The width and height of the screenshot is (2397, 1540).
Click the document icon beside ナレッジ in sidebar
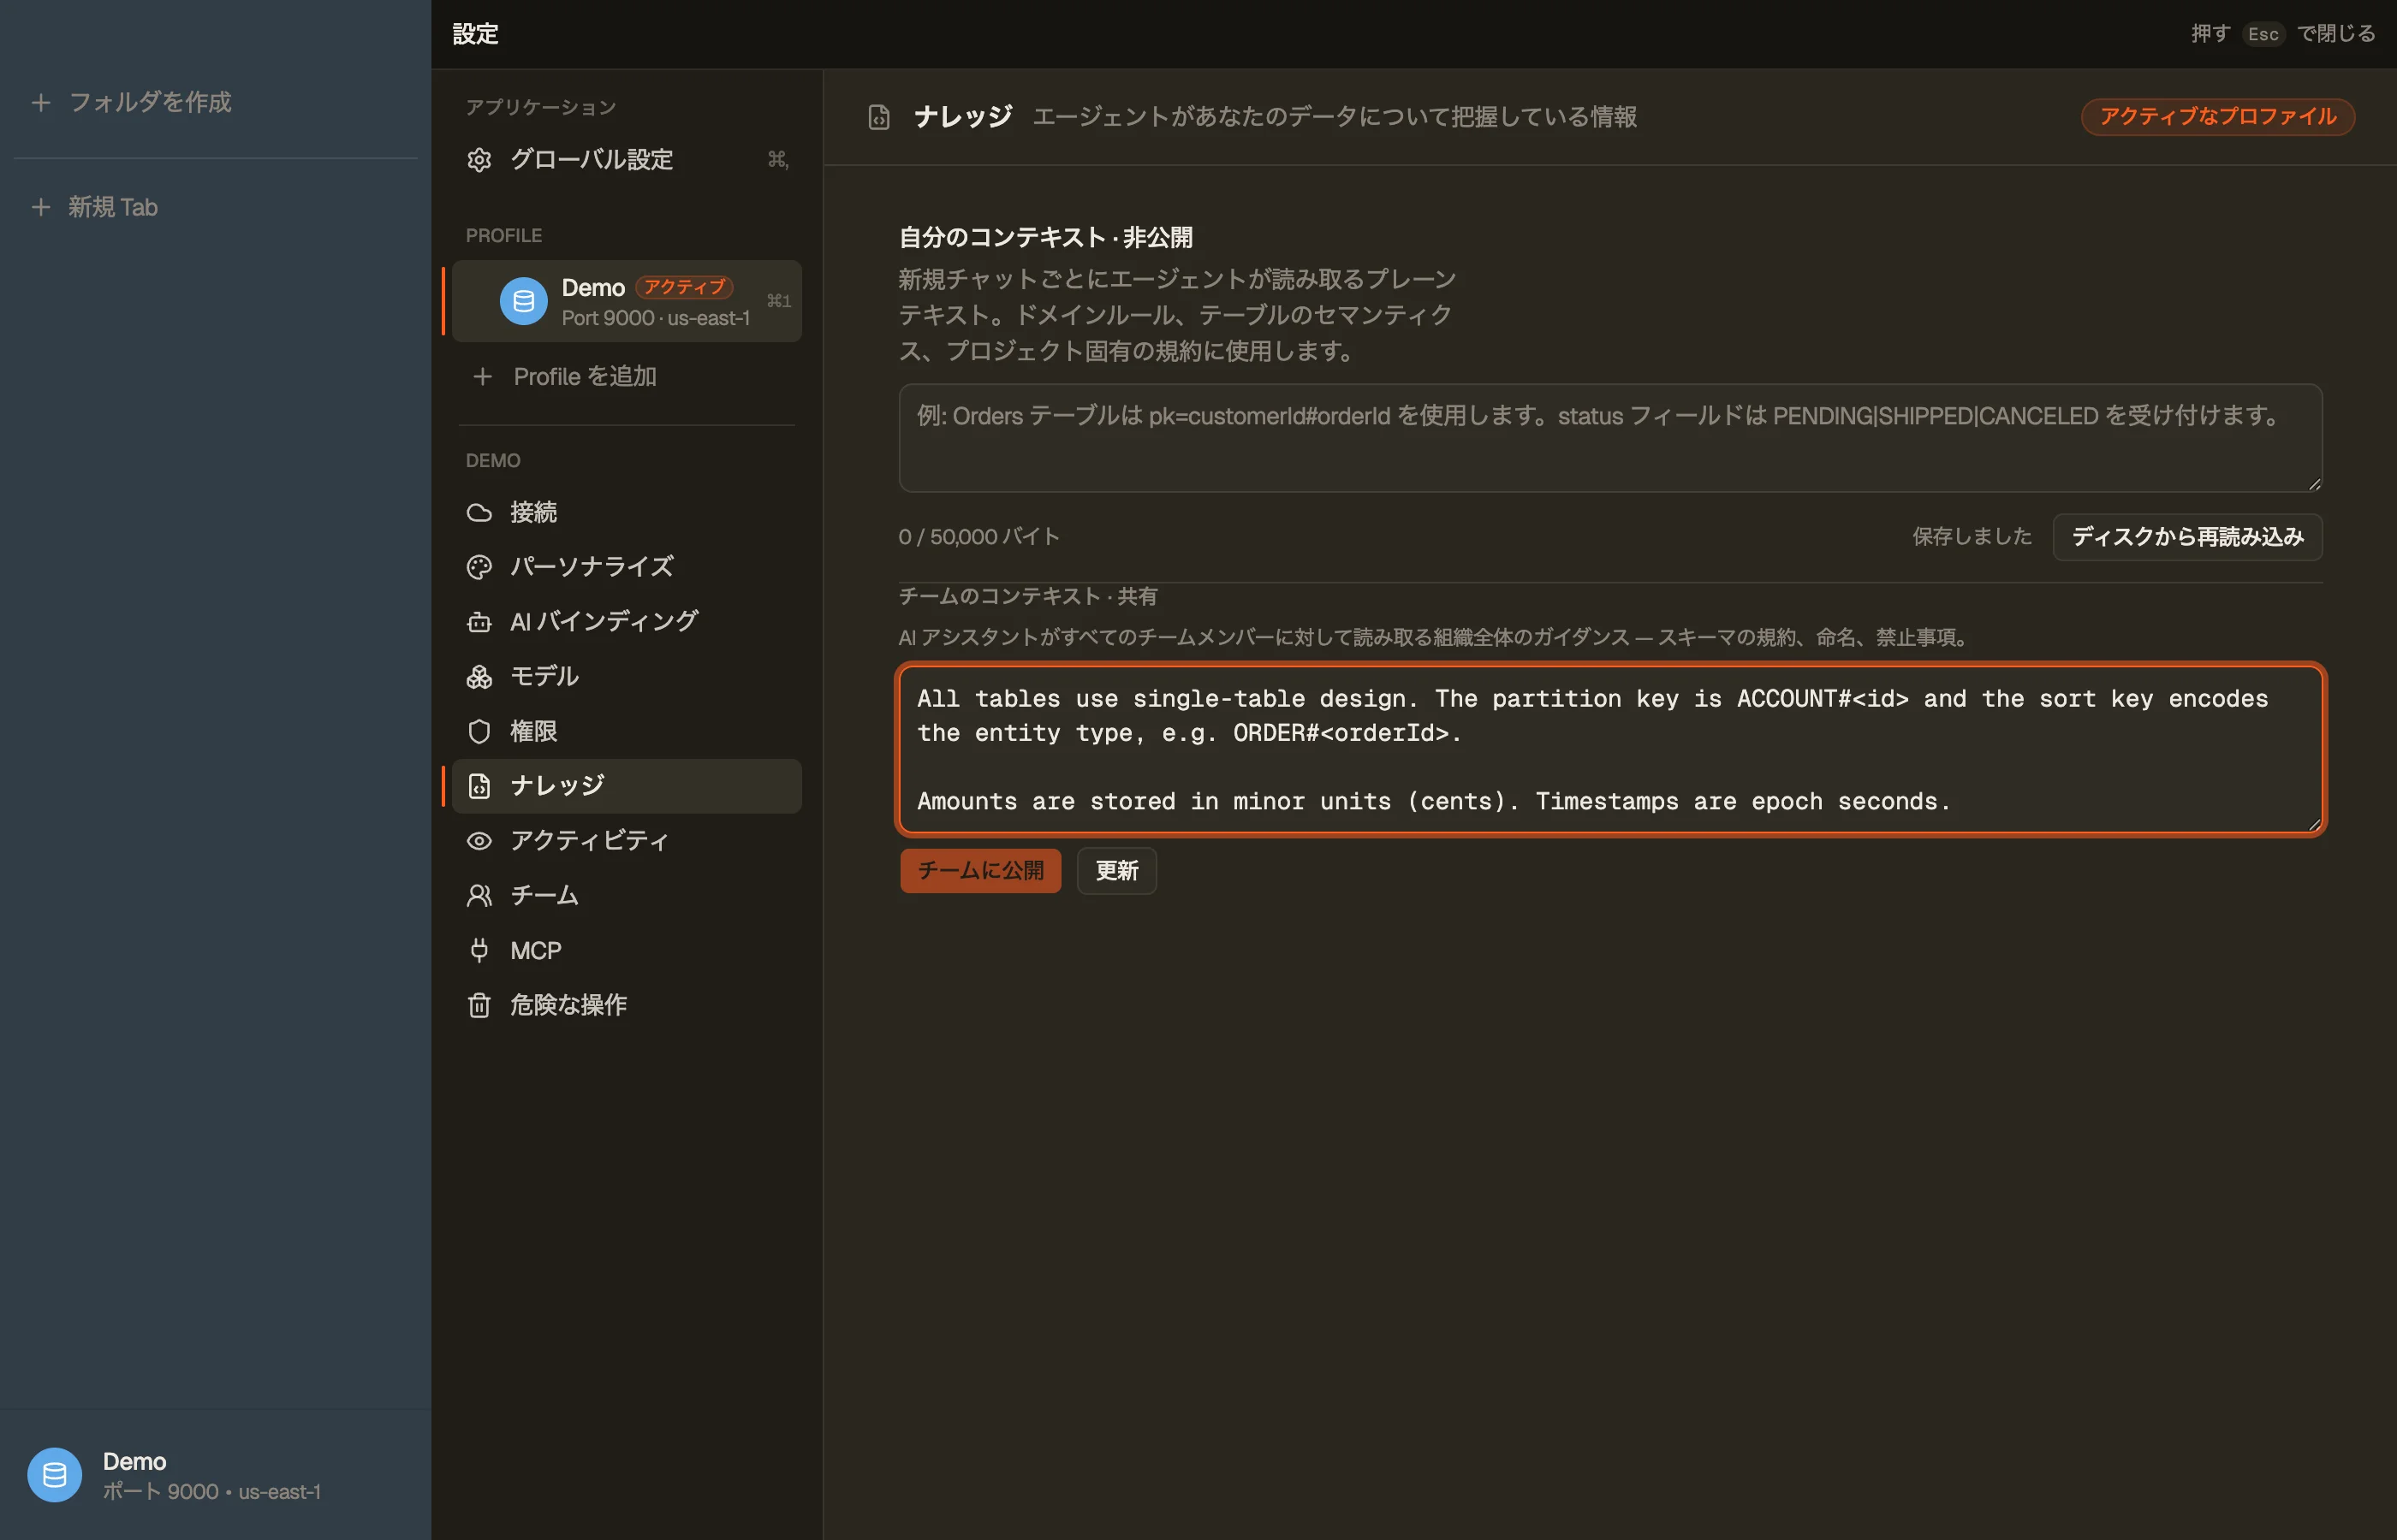(479, 786)
